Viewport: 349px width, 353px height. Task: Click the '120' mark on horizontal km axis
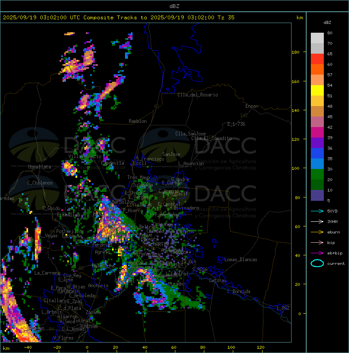260,348
